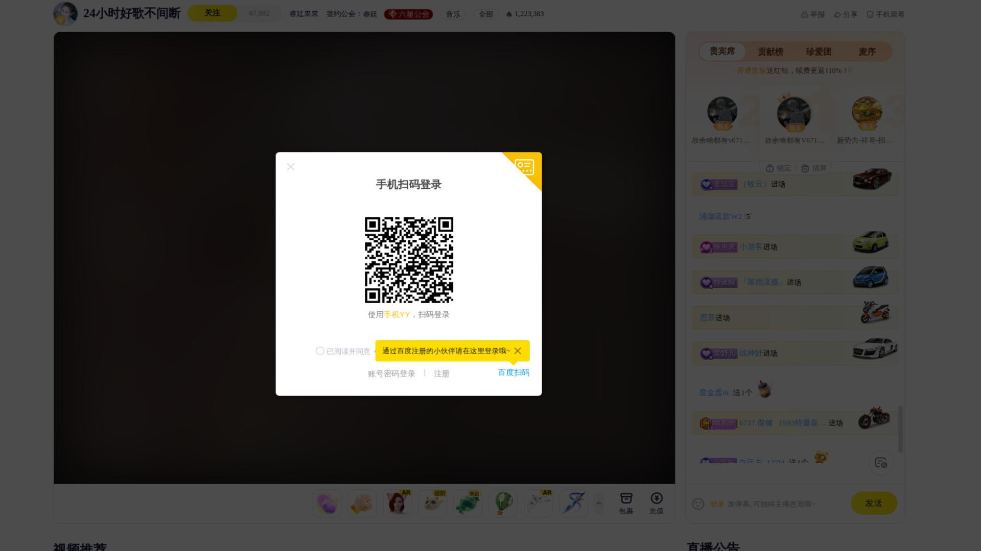Focus the 发弹幕 chat input field
Viewport: 981px width, 551px height.
click(x=772, y=504)
